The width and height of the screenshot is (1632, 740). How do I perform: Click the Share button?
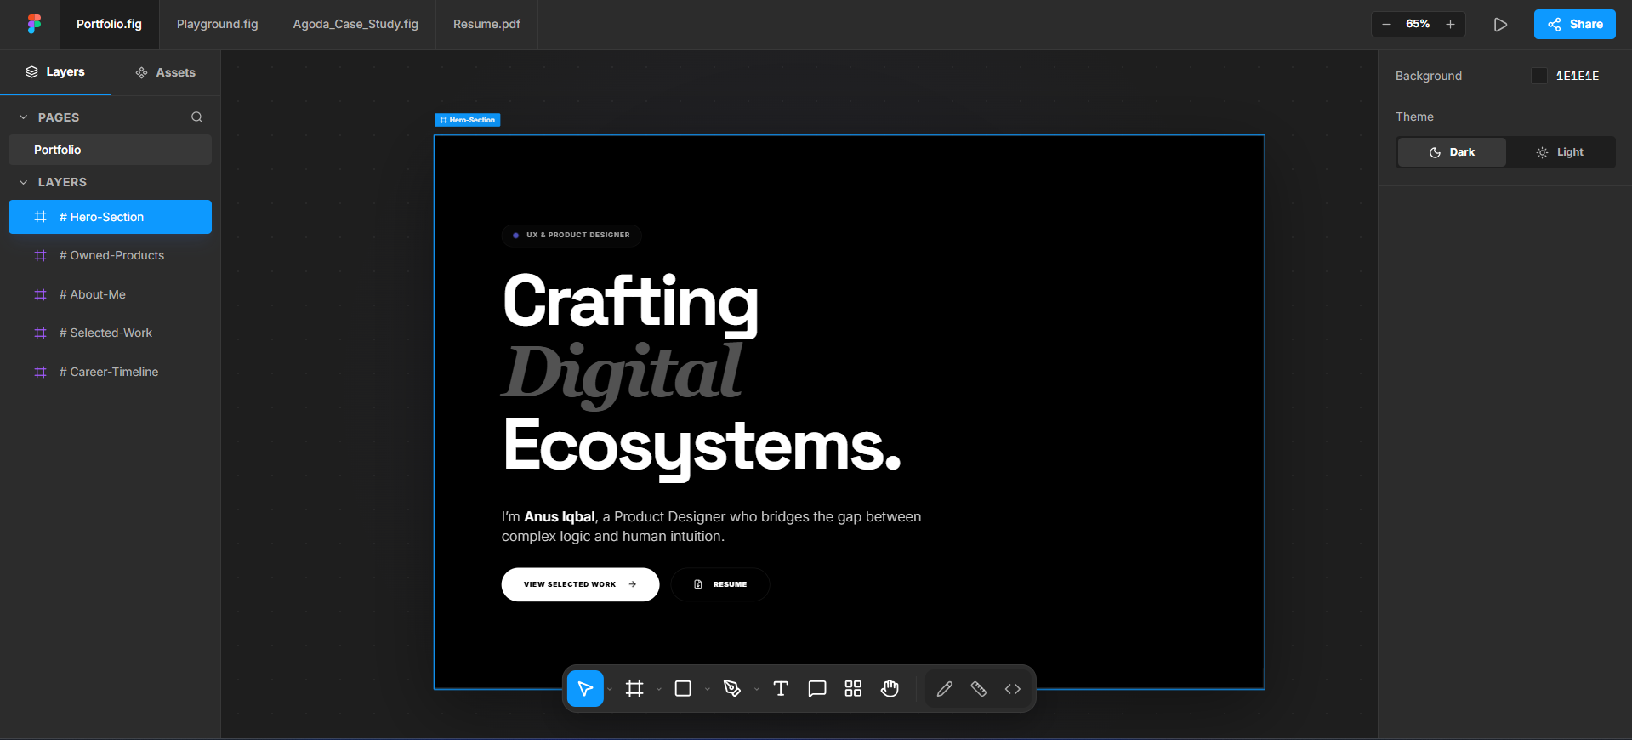(1574, 24)
